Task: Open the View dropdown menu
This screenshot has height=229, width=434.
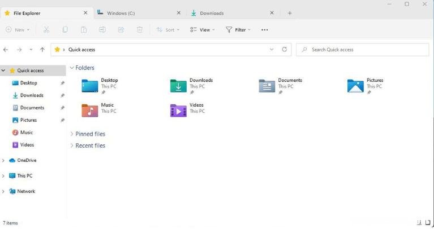Action: pyautogui.click(x=203, y=29)
